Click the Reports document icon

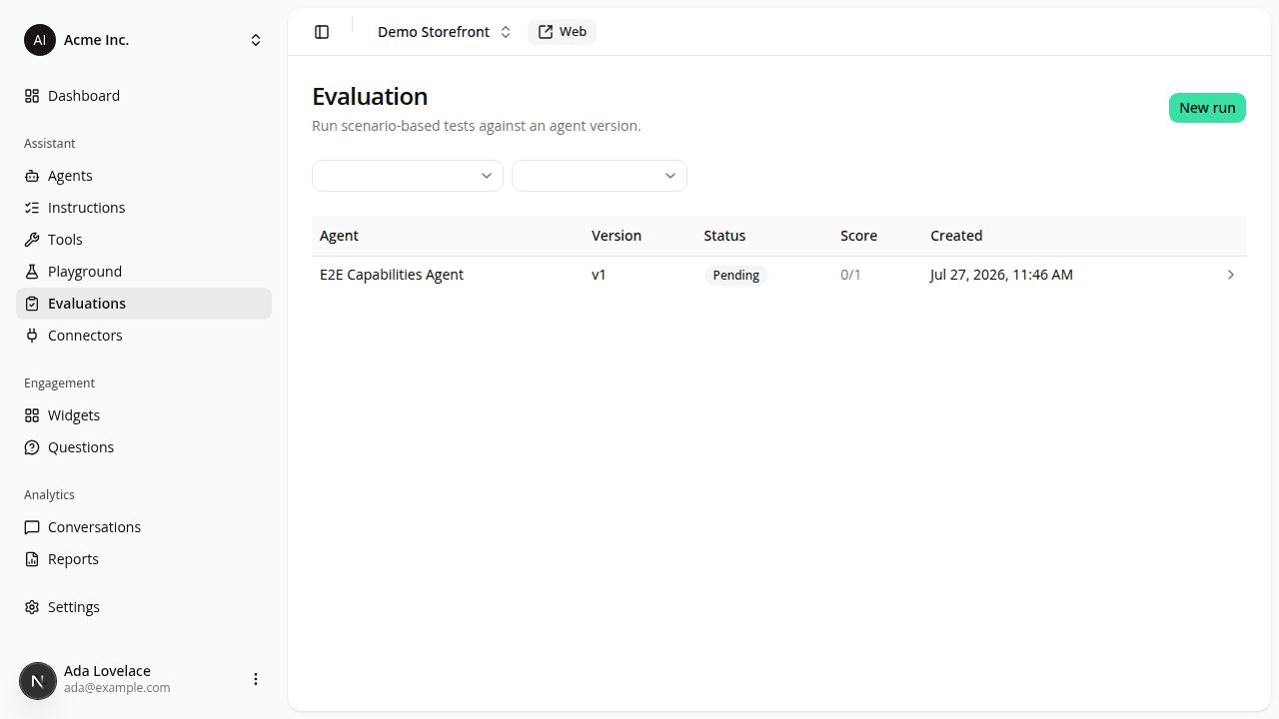tap(32, 559)
